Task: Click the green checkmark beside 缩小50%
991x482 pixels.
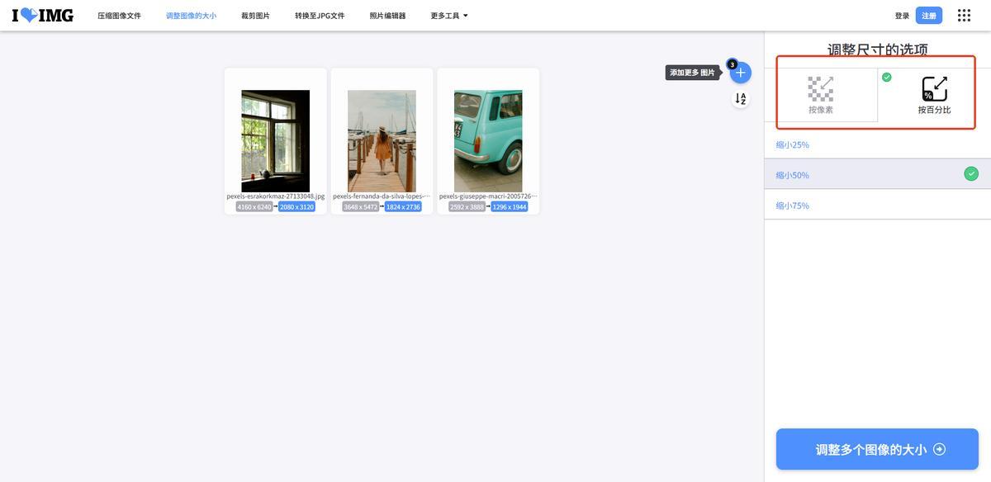Action: pyautogui.click(x=971, y=174)
